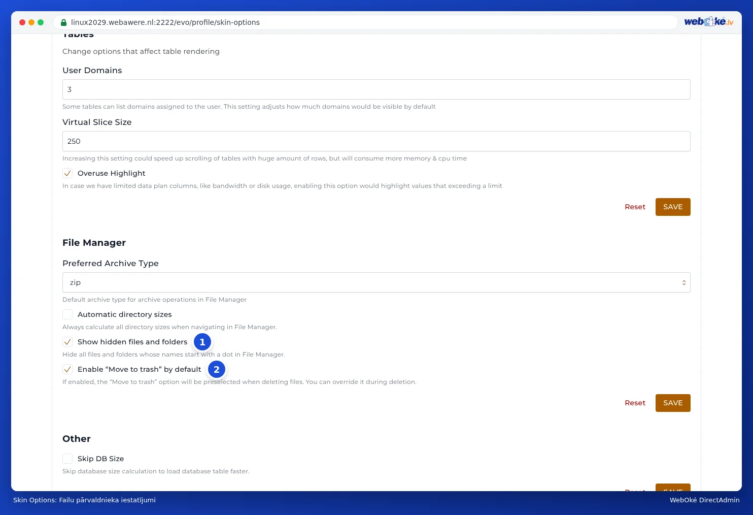This screenshot has height=515, width=753.
Task: Click "Skip database size calculation" description text
Action: tap(156, 471)
